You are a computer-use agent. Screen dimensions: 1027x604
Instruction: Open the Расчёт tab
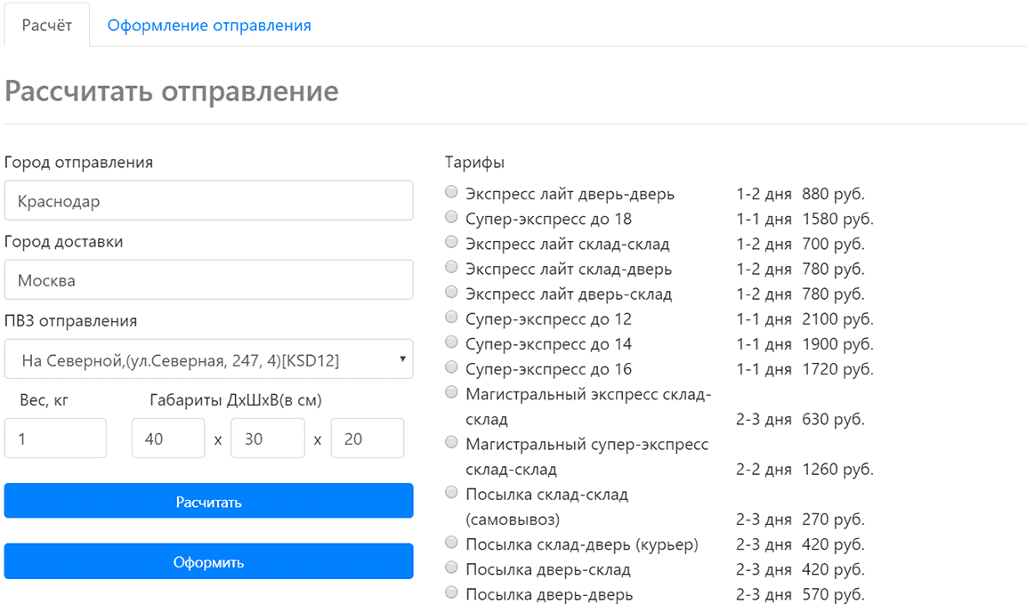coord(47,25)
